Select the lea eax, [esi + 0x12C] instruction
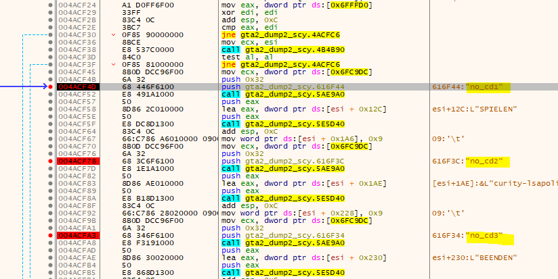 [x=303, y=109]
